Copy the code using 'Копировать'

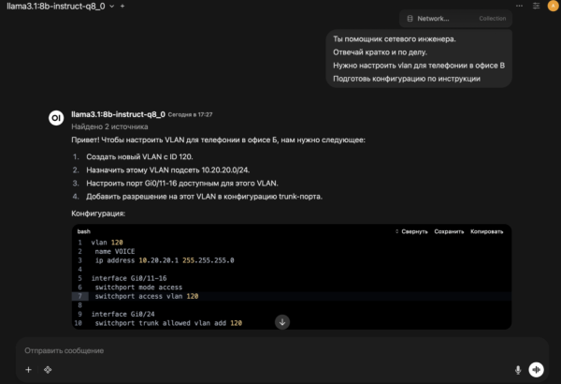pos(486,231)
